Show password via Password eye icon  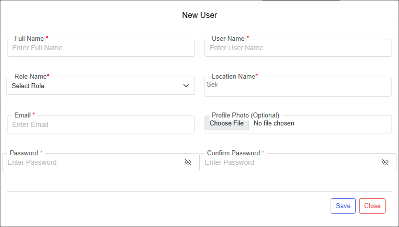188,162
